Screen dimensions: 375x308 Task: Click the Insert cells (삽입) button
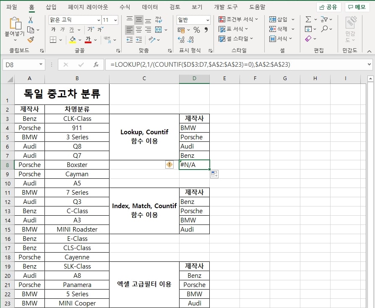279,19
